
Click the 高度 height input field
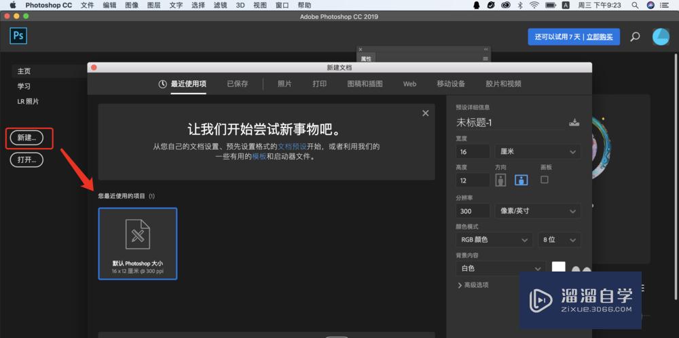click(x=473, y=181)
